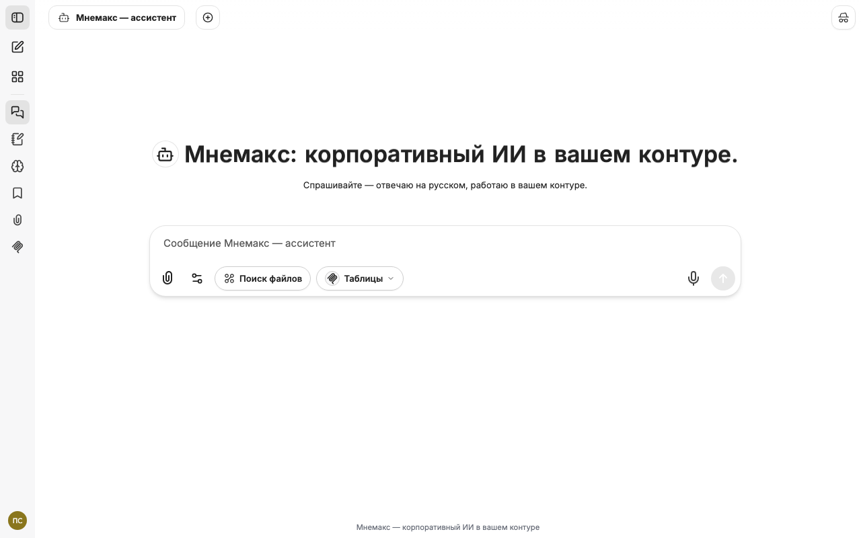This screenshot has width=861, height=538.
Task: Open the composer settings sliders icon
Action: coord(197,278)
